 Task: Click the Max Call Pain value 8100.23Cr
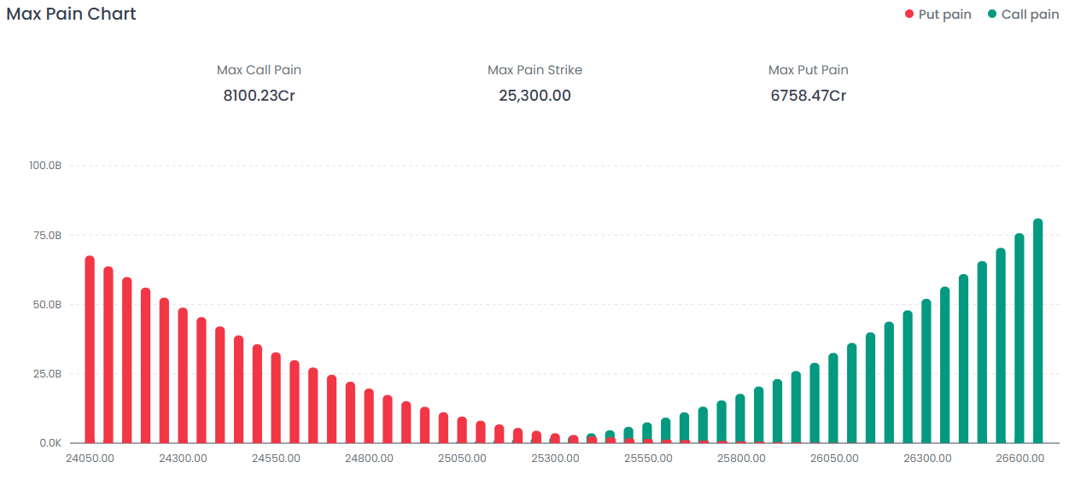[x=259, y=96]
